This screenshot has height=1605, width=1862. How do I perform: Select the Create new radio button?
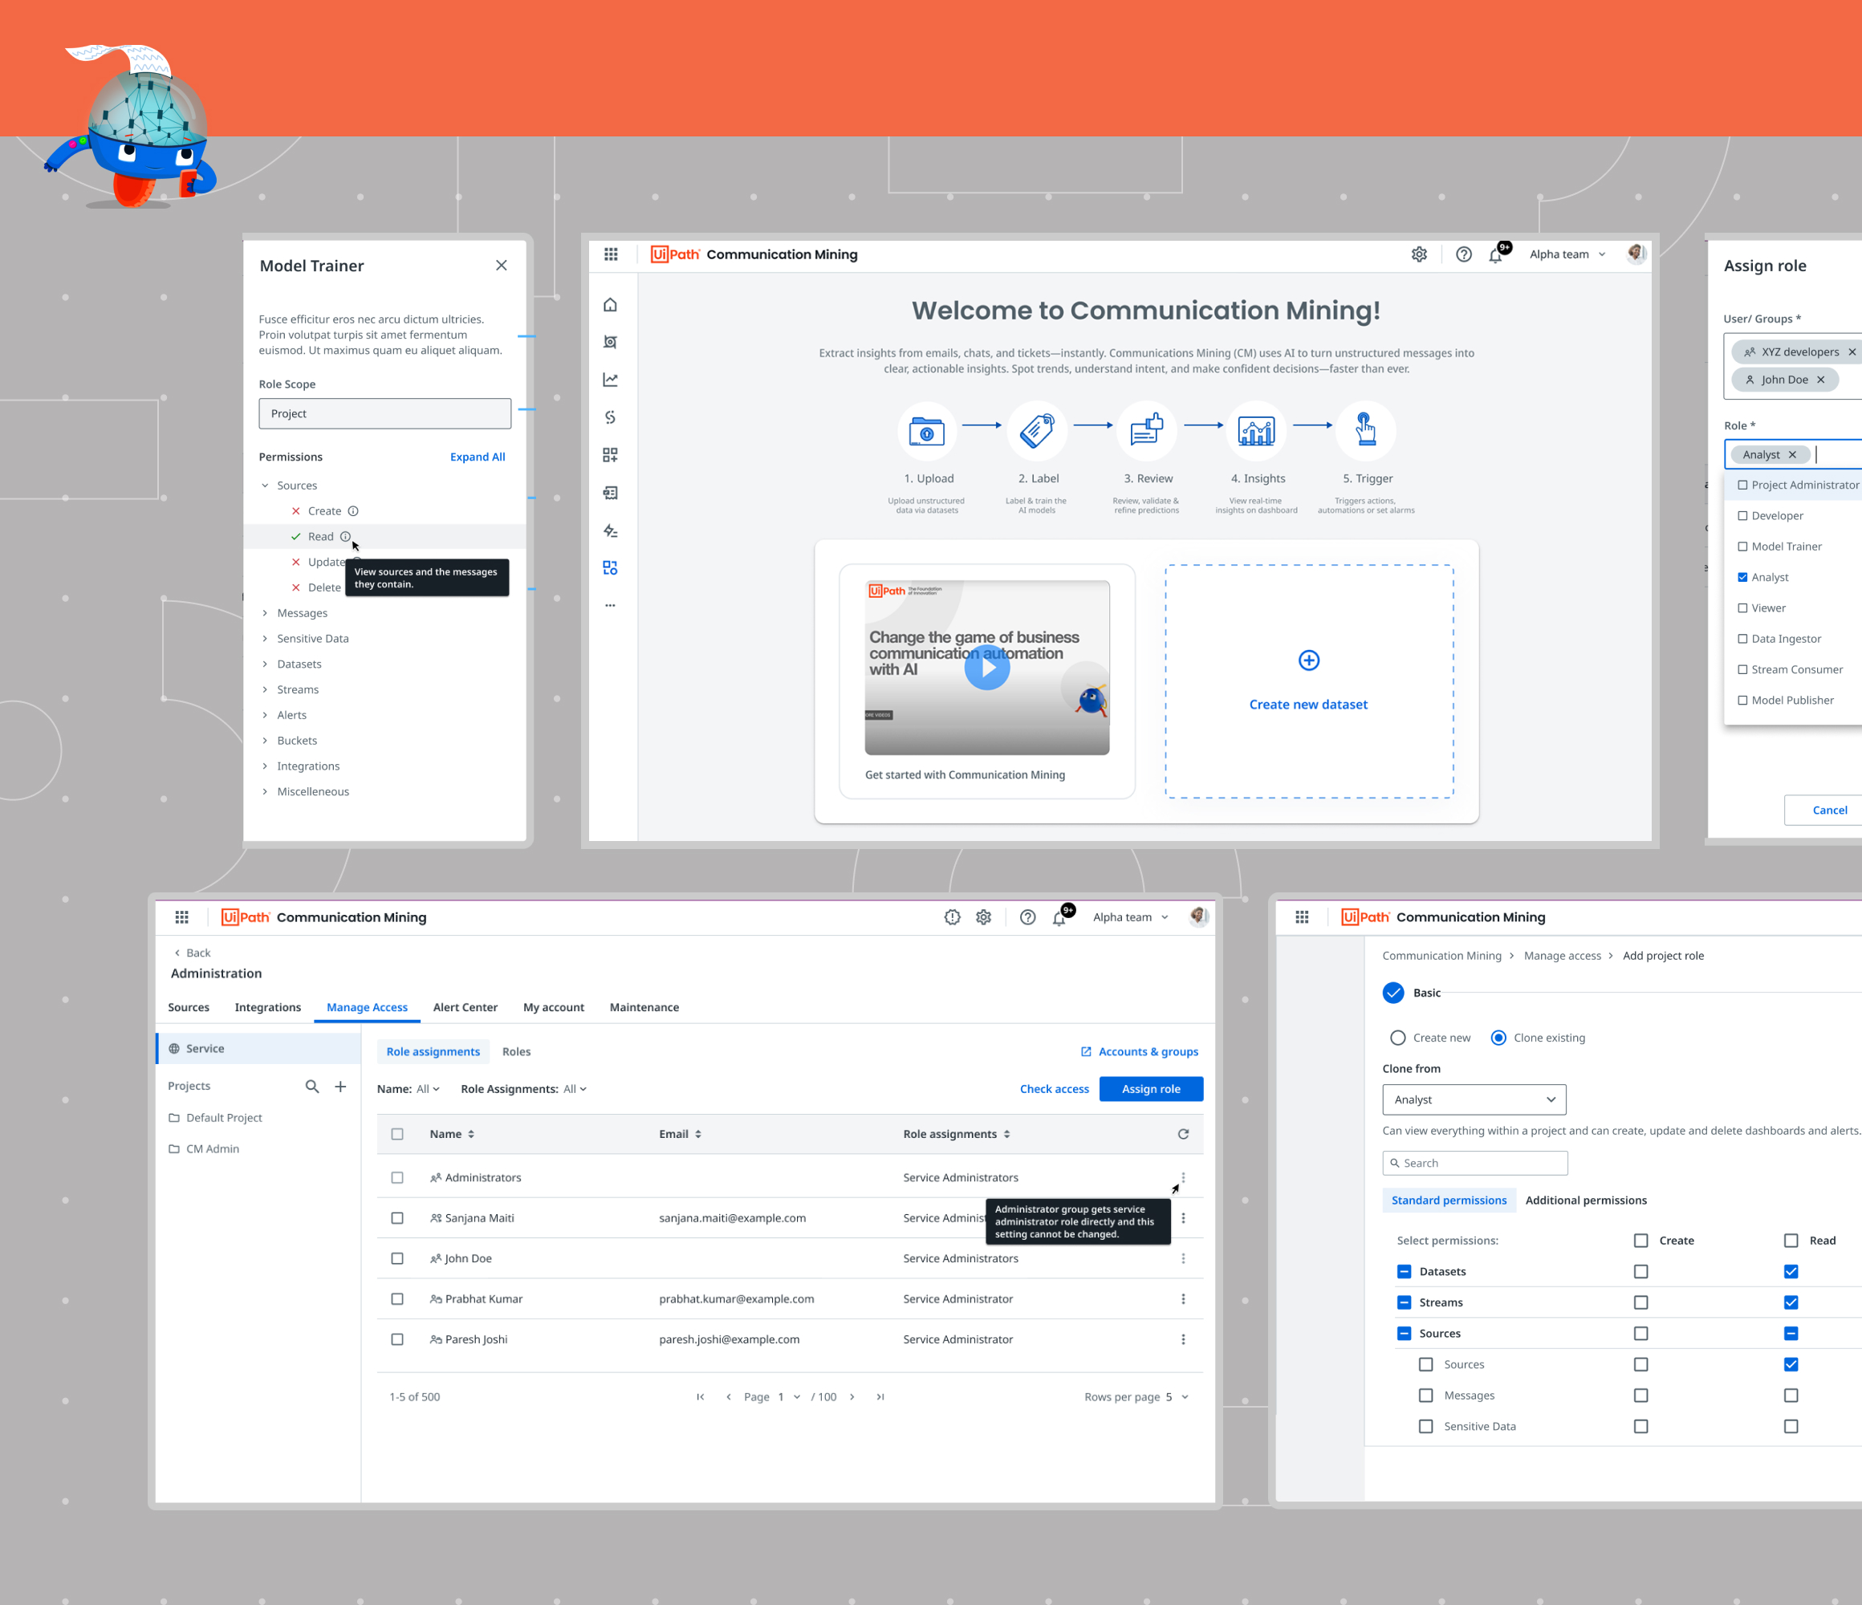[x=1397, y=1038]
